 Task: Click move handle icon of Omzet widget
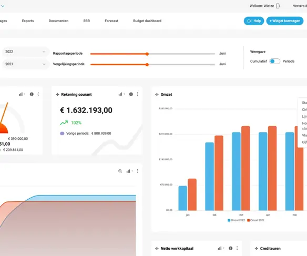[157, 95]
